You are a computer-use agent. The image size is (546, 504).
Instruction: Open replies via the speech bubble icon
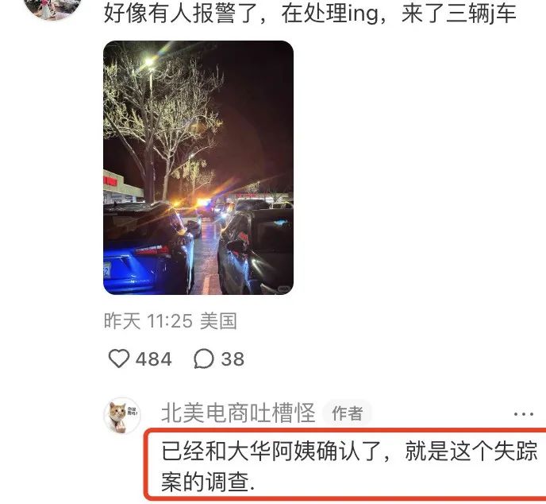204,359
